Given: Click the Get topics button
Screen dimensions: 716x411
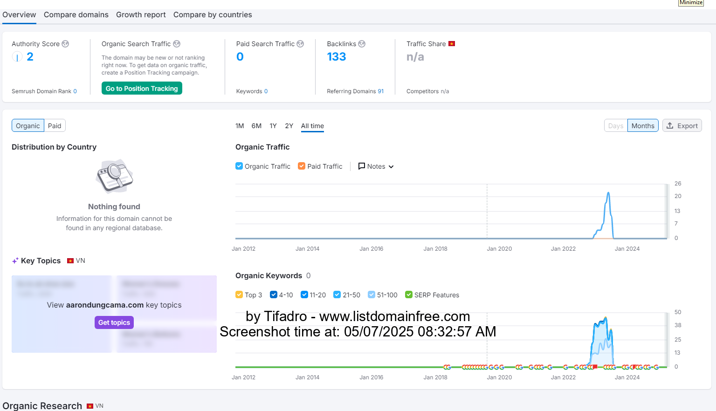Looking at the screenshot, I should click(x=114, y=322).
